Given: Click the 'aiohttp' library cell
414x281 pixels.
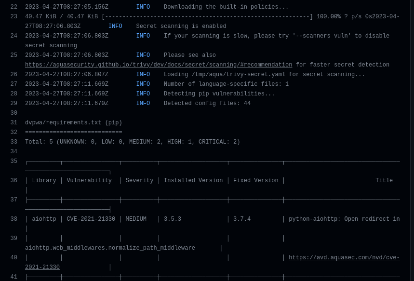Looking at the screenshot, I should (x=44, y=219).
